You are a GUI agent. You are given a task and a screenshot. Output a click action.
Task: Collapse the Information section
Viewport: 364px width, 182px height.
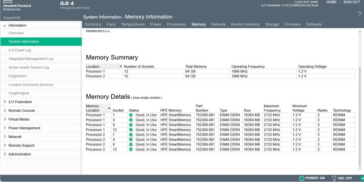pos(5,25)
